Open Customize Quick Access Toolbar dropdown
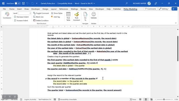The width and height of the screenshot is (179, 101). (37, 3)
